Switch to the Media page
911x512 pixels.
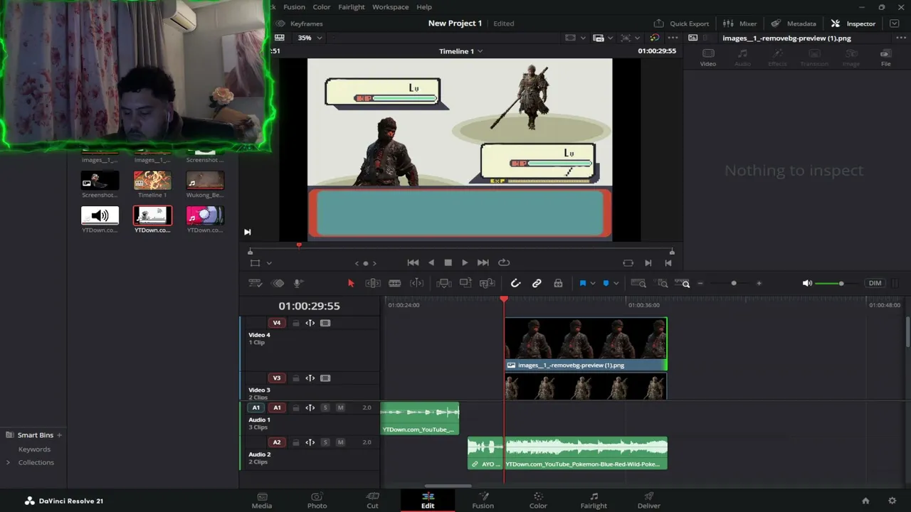pos(262,501)
